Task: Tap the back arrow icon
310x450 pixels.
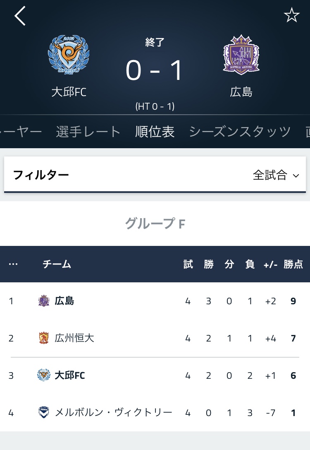Action: coord(20,16)
